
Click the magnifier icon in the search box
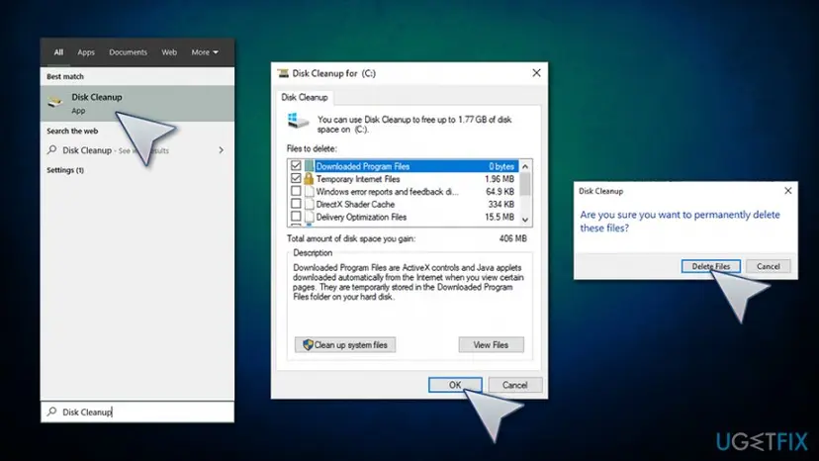click(51, 412)
